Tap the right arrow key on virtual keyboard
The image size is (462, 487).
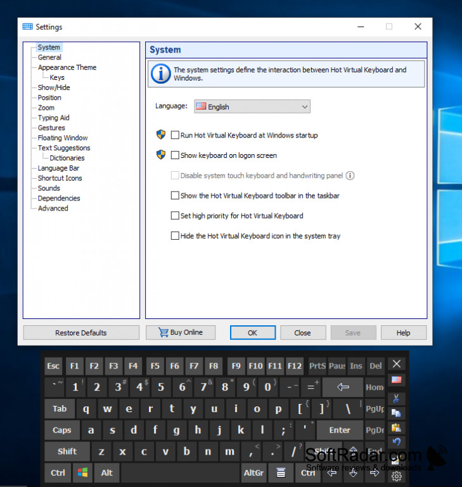(x=375, y=472)
